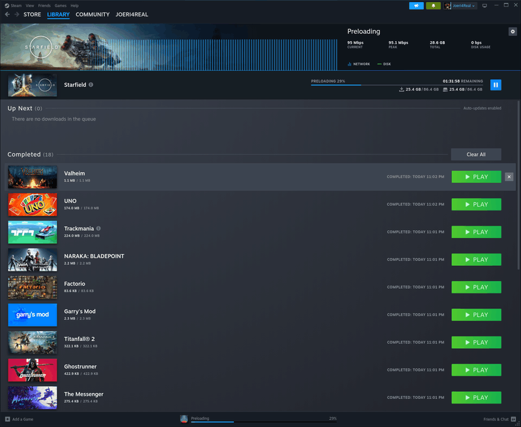Click the Starfield preloading progress bar
This screenshot has width=521, height=427.
click(x=397, y=85)
